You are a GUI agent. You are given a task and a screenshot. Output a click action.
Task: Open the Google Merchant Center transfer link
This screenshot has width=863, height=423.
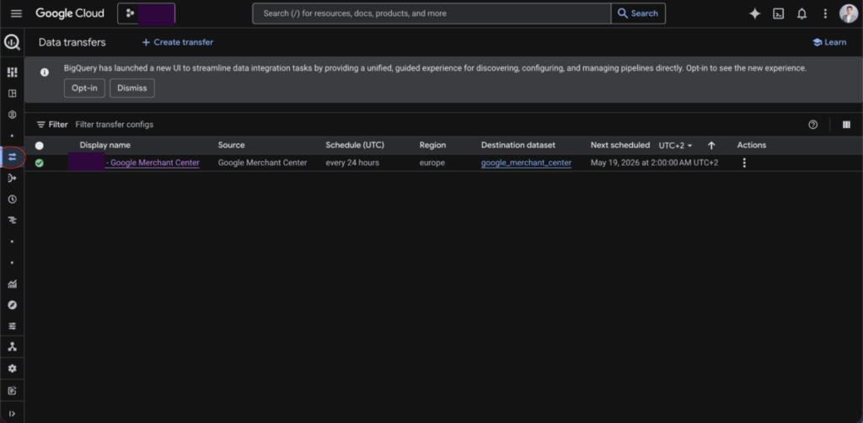click(153, 163)
